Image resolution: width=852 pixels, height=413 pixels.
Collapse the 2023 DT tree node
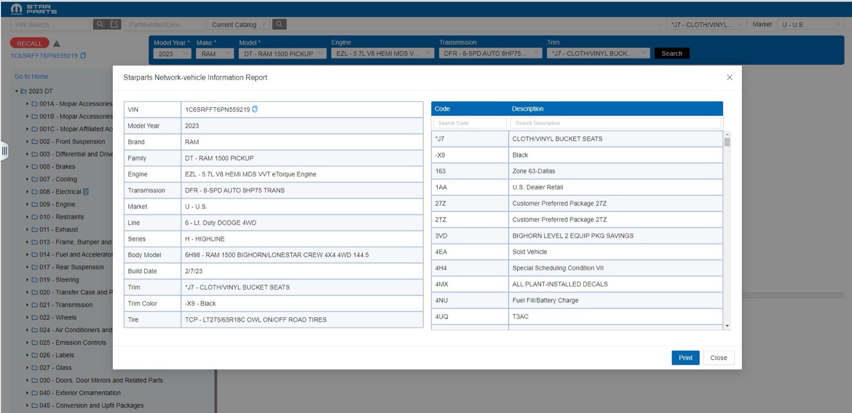(17, 91)
